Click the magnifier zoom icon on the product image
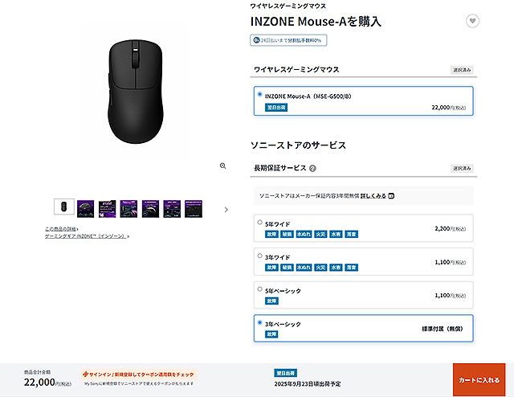Image resolution: width=514 pixels, height=397 pixels. click(223, 166)
